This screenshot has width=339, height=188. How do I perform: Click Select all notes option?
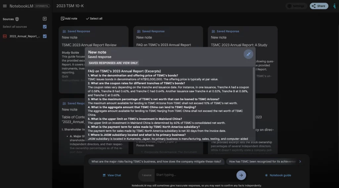point(94,18)
